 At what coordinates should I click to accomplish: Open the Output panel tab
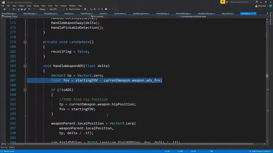[12, 147]
